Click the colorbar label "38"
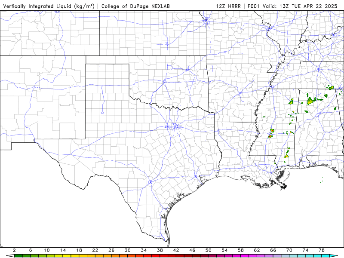This screenshot has height=258, width=344. [160, 250]
